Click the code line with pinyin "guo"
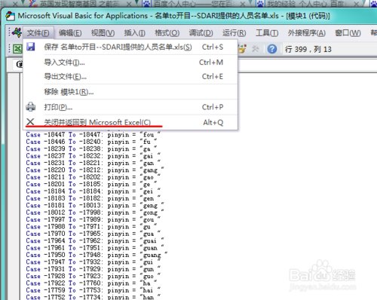 pyautogui.click(x=93, y=276)
